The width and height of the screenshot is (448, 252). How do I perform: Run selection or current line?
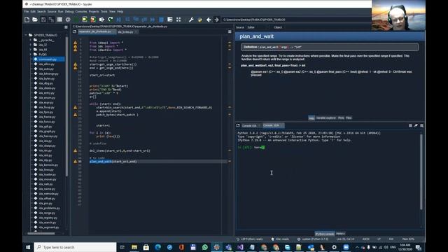pos(101,20)
